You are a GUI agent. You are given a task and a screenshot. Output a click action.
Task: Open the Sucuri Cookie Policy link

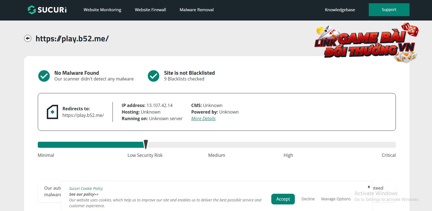86,189
